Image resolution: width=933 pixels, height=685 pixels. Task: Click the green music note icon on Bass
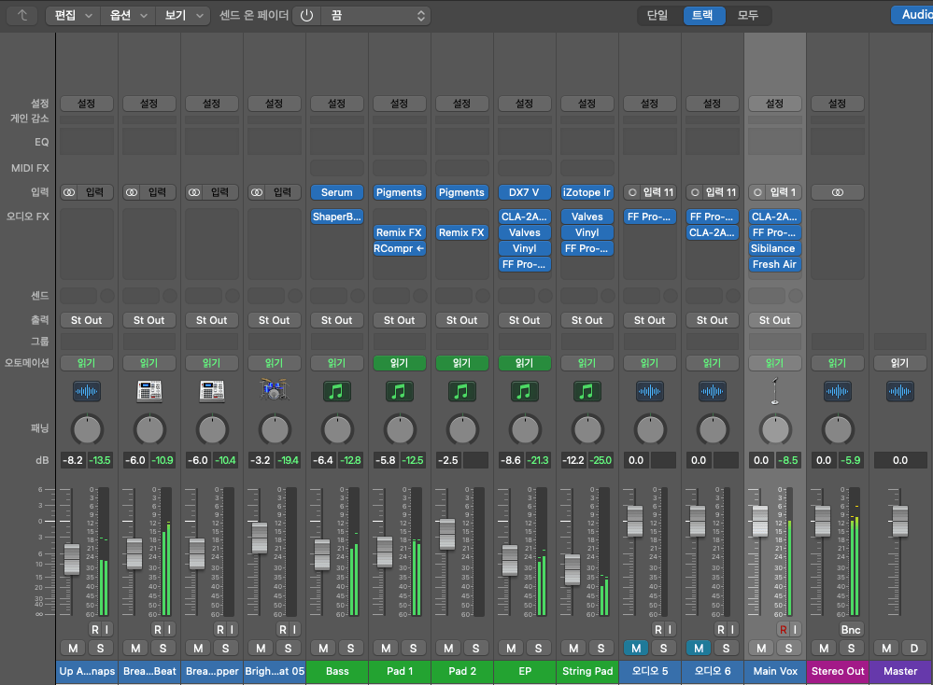point(337,390)
